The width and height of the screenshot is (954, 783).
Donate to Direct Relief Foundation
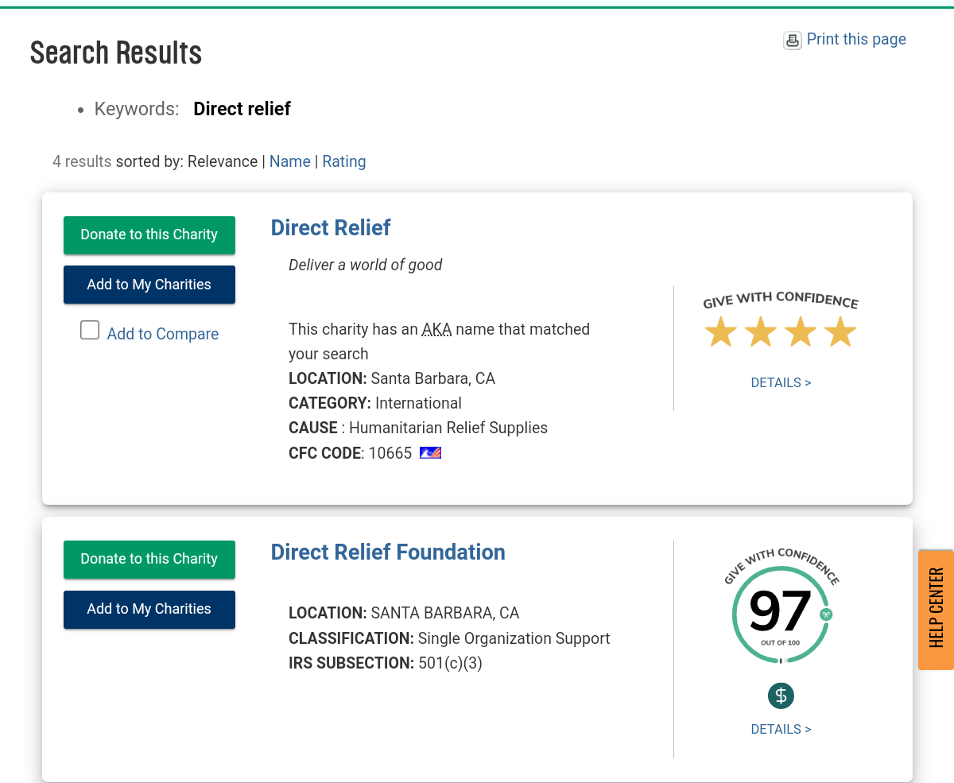(x=149, y=559)
